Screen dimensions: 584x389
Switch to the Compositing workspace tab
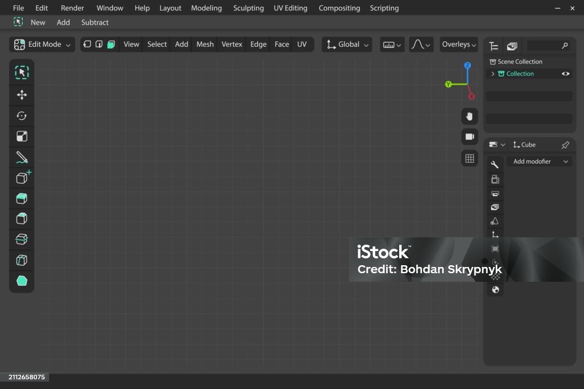point(339,8)
